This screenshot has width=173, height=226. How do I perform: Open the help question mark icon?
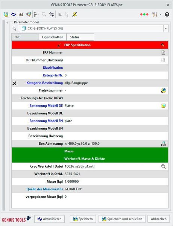(167, 14)
